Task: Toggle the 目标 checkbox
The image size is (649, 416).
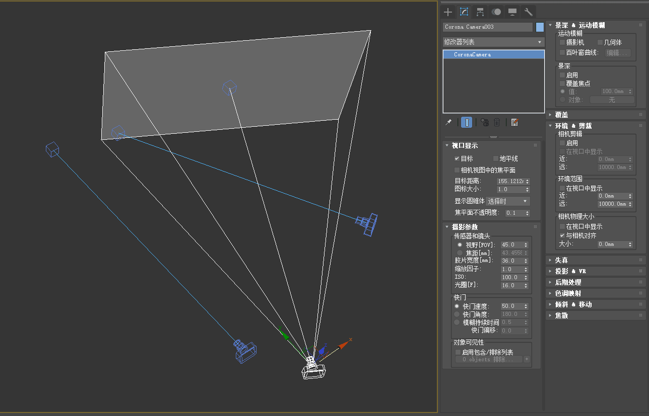Action: click(x=458, y=158)
